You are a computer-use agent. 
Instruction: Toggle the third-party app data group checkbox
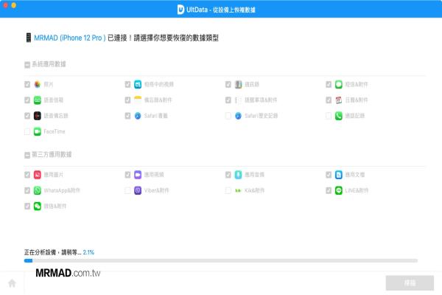click(x=27, y=155)
